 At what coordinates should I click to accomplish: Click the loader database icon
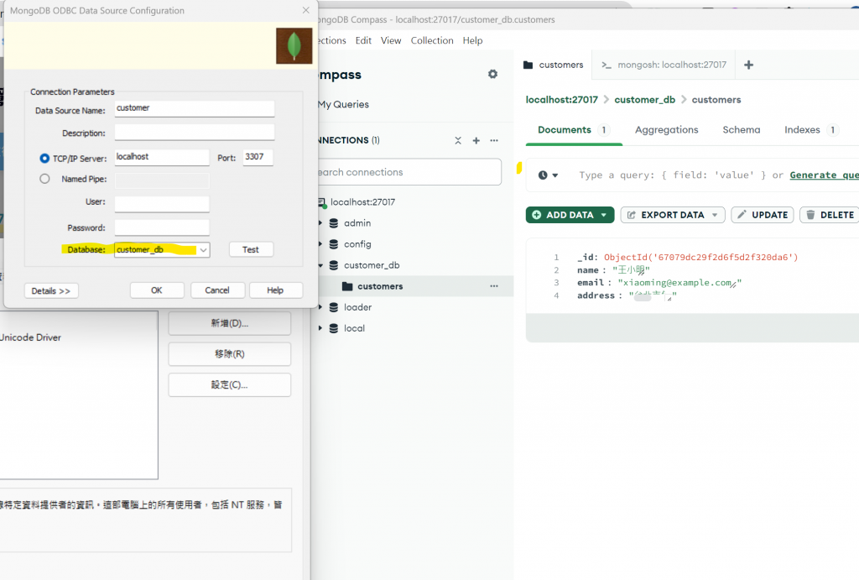pyautogui.click(x=334, y=307)
